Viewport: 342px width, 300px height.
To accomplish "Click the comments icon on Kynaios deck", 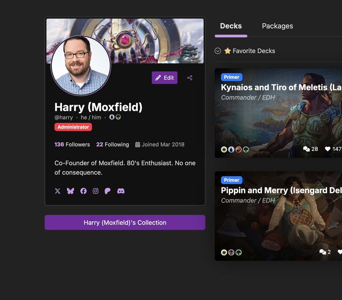I will click(x=306, y=149).
